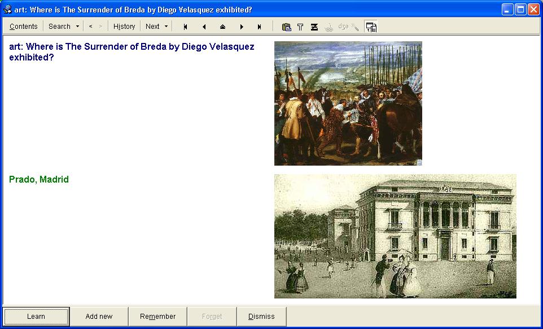Click the clipboard paste toolbar icon

286,27
